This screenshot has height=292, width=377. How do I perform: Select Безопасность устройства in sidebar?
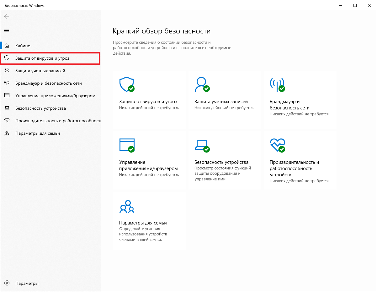pos(50,108)
